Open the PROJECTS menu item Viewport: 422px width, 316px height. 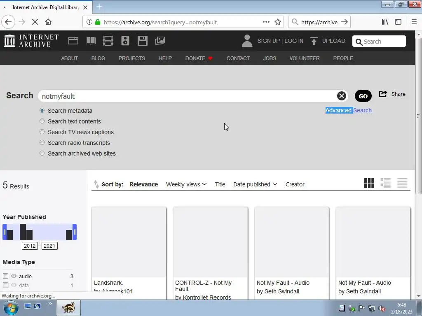point(131,58)
